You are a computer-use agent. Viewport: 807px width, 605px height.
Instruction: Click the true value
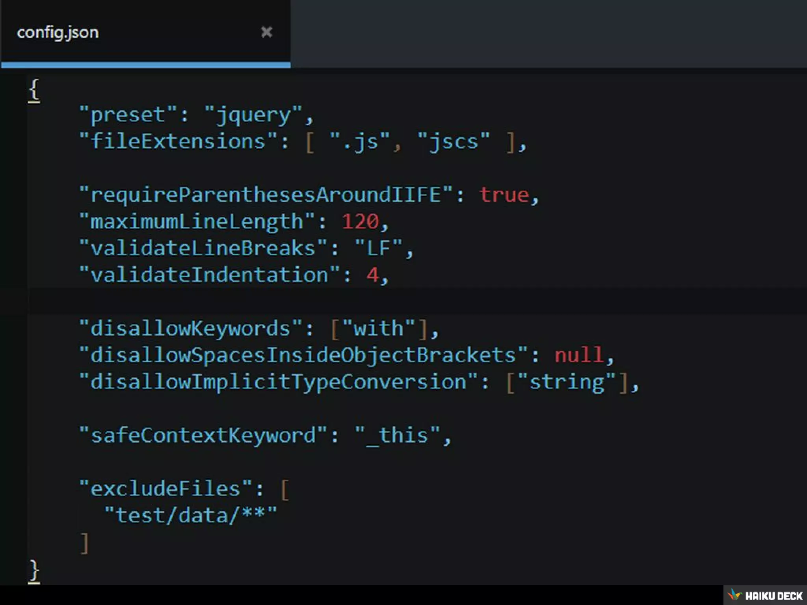coord(504,195)
